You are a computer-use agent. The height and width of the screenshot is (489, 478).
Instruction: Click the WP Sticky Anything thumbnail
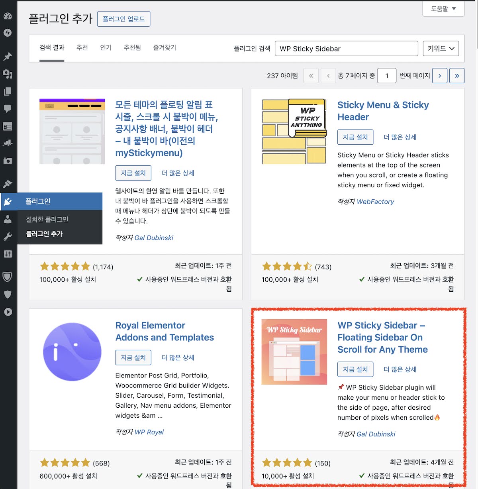coord(294,131)
